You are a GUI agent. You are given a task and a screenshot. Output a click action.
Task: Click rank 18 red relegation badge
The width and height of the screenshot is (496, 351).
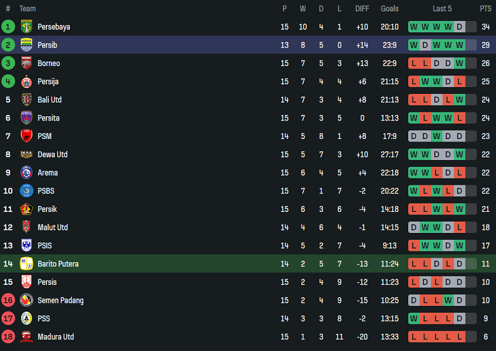point(8,336)
